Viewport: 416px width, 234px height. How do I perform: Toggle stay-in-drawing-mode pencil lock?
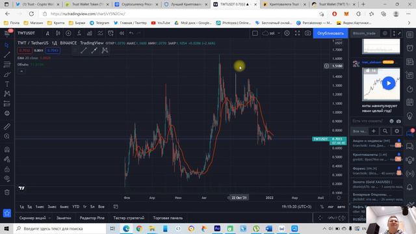(x=7, y=159)
